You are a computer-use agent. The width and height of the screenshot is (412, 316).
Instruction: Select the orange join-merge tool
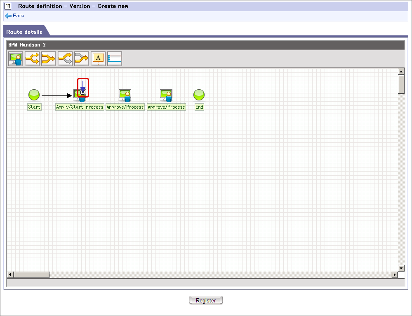(x=49, y=59)
